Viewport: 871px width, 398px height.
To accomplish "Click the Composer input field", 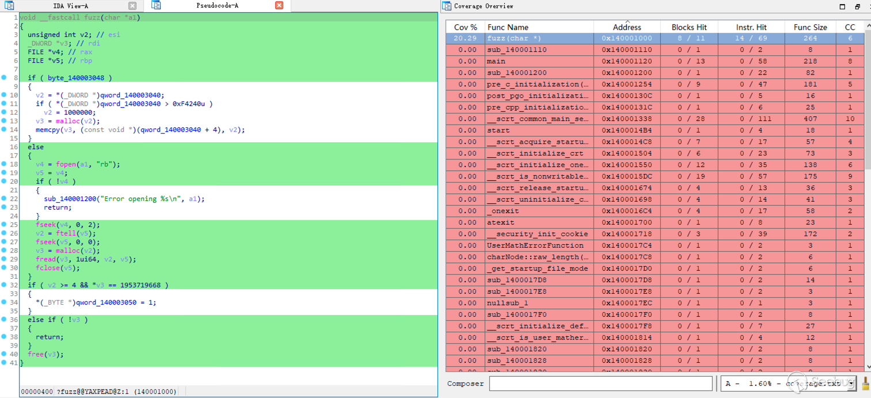I will pos(600,384).
